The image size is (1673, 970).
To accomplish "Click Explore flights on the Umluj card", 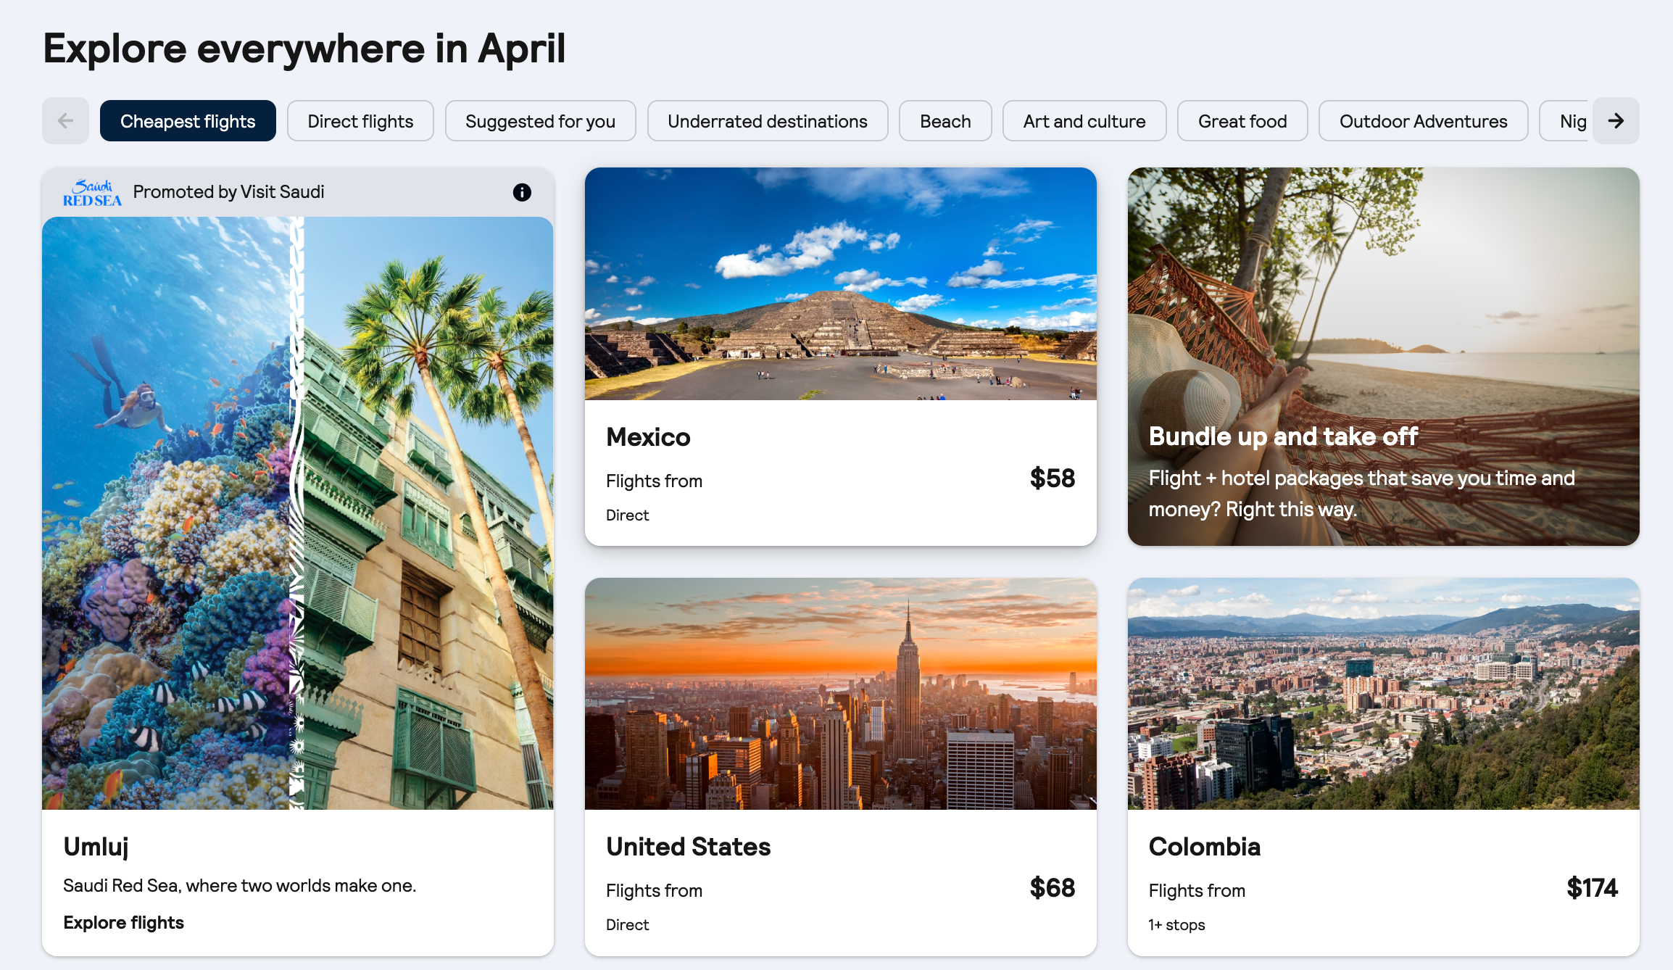I will (x=123, y=922).
